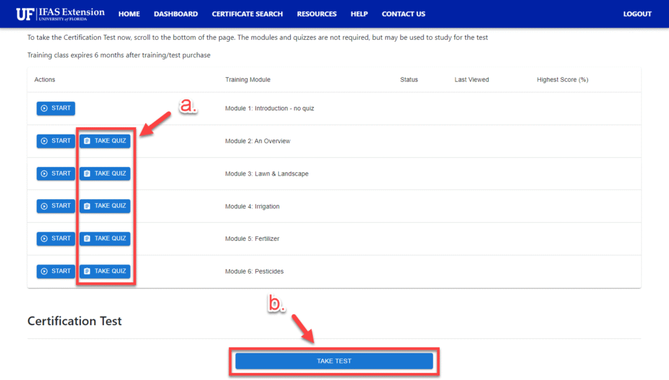Screen dimensions: 669x380
Task: Click the quiz clipboard icon for Module 5
Action: tap(87, 239)
